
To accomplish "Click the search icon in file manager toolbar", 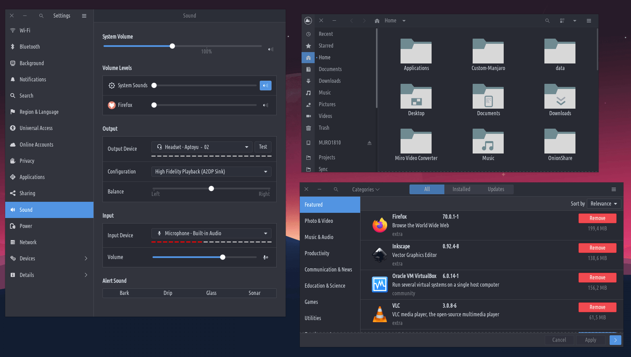I will [x=547, y=21].
